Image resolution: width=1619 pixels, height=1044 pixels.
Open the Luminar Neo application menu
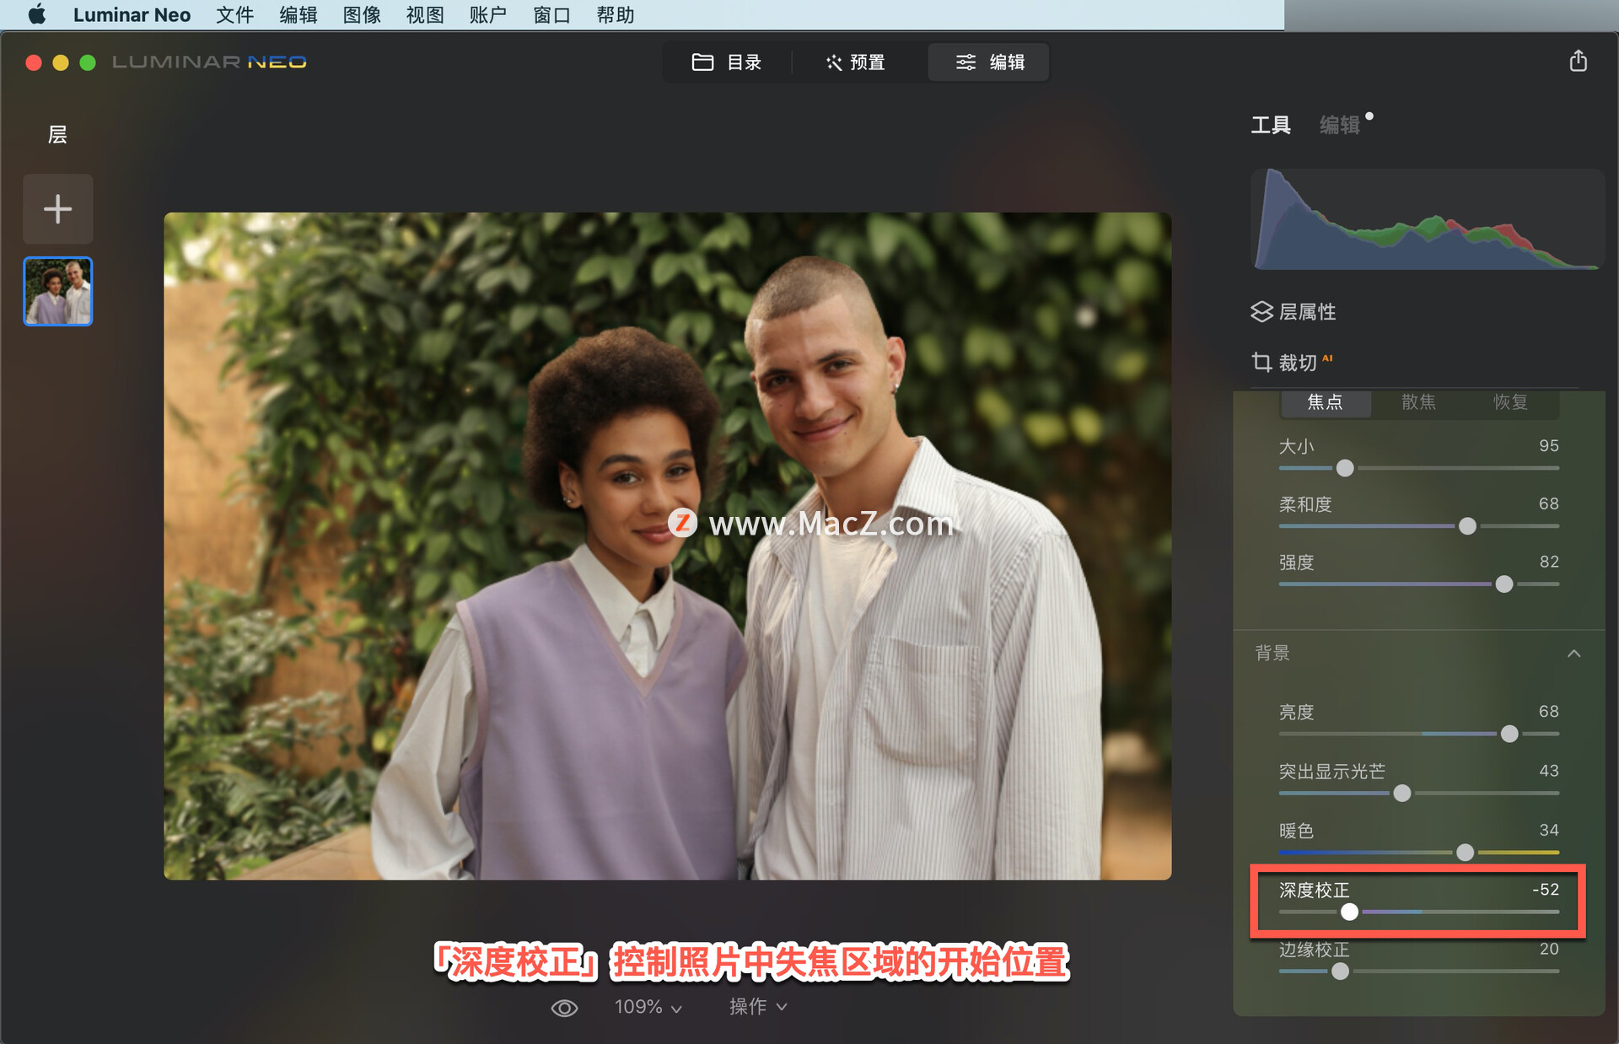pos(132,14)
